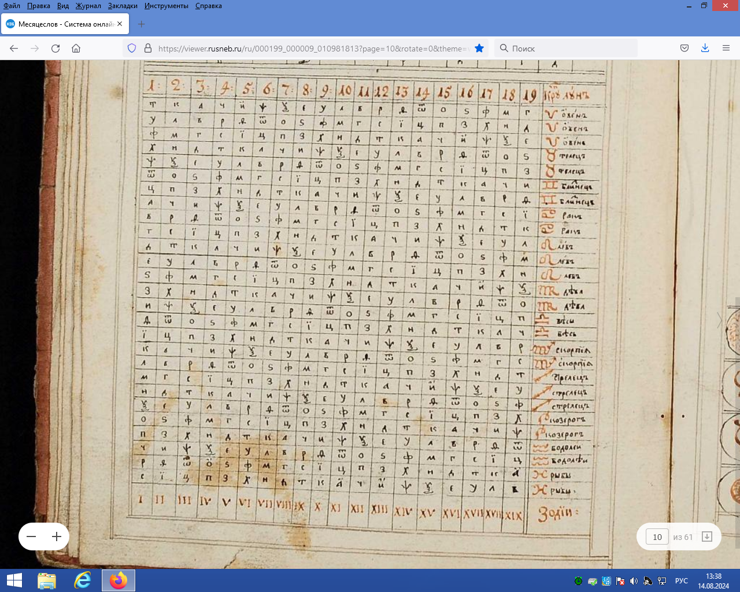The image size is (740, 592).
Task: Open File Explorer from taskbar
Action: [47, 580]
